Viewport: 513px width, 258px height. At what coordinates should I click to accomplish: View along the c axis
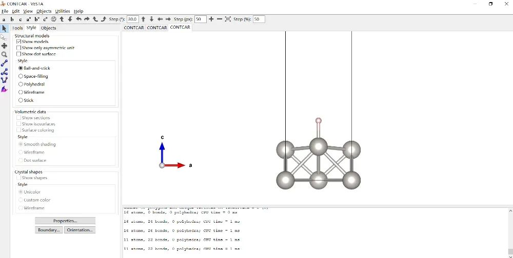[20, 19]
